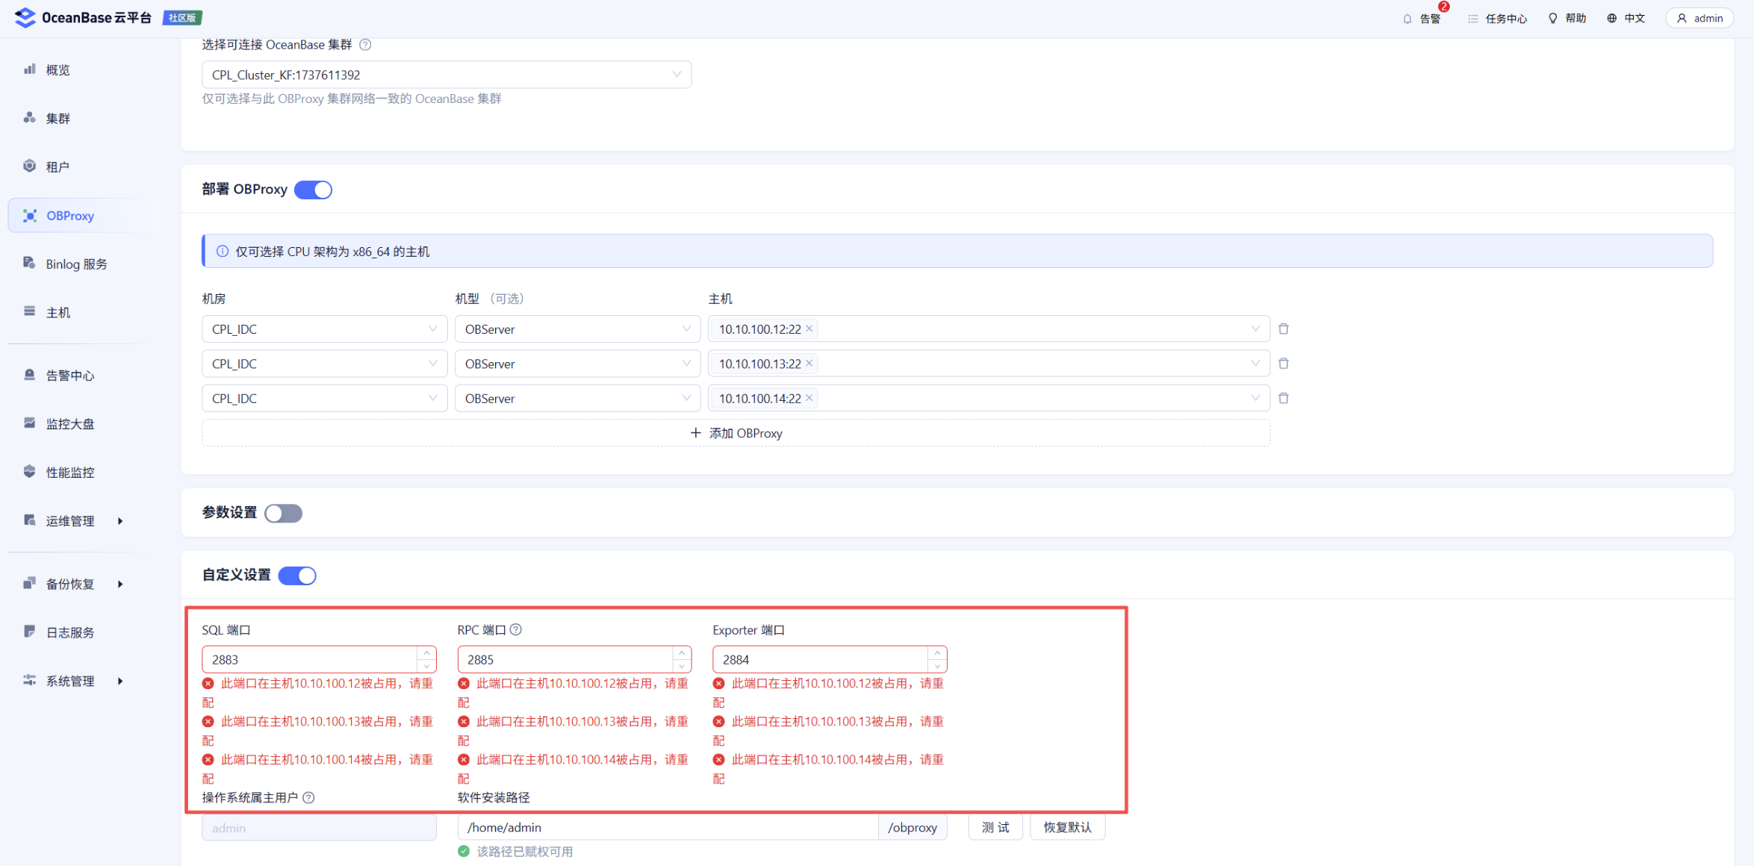
Task: Click help icon beside 操作系统属主用户
Action: [x=308, y=797]
